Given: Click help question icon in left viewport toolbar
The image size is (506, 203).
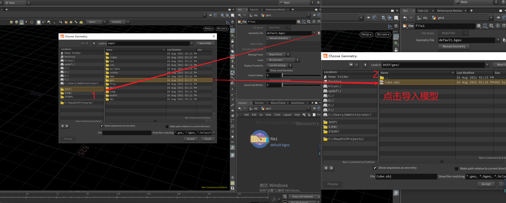Looking at the screenshot, I should [x=232, y=22].
